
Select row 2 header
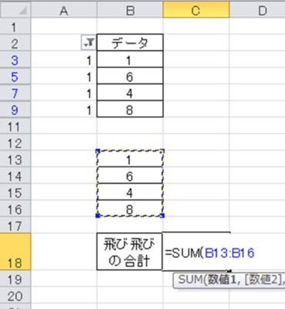tap(15, 42)
